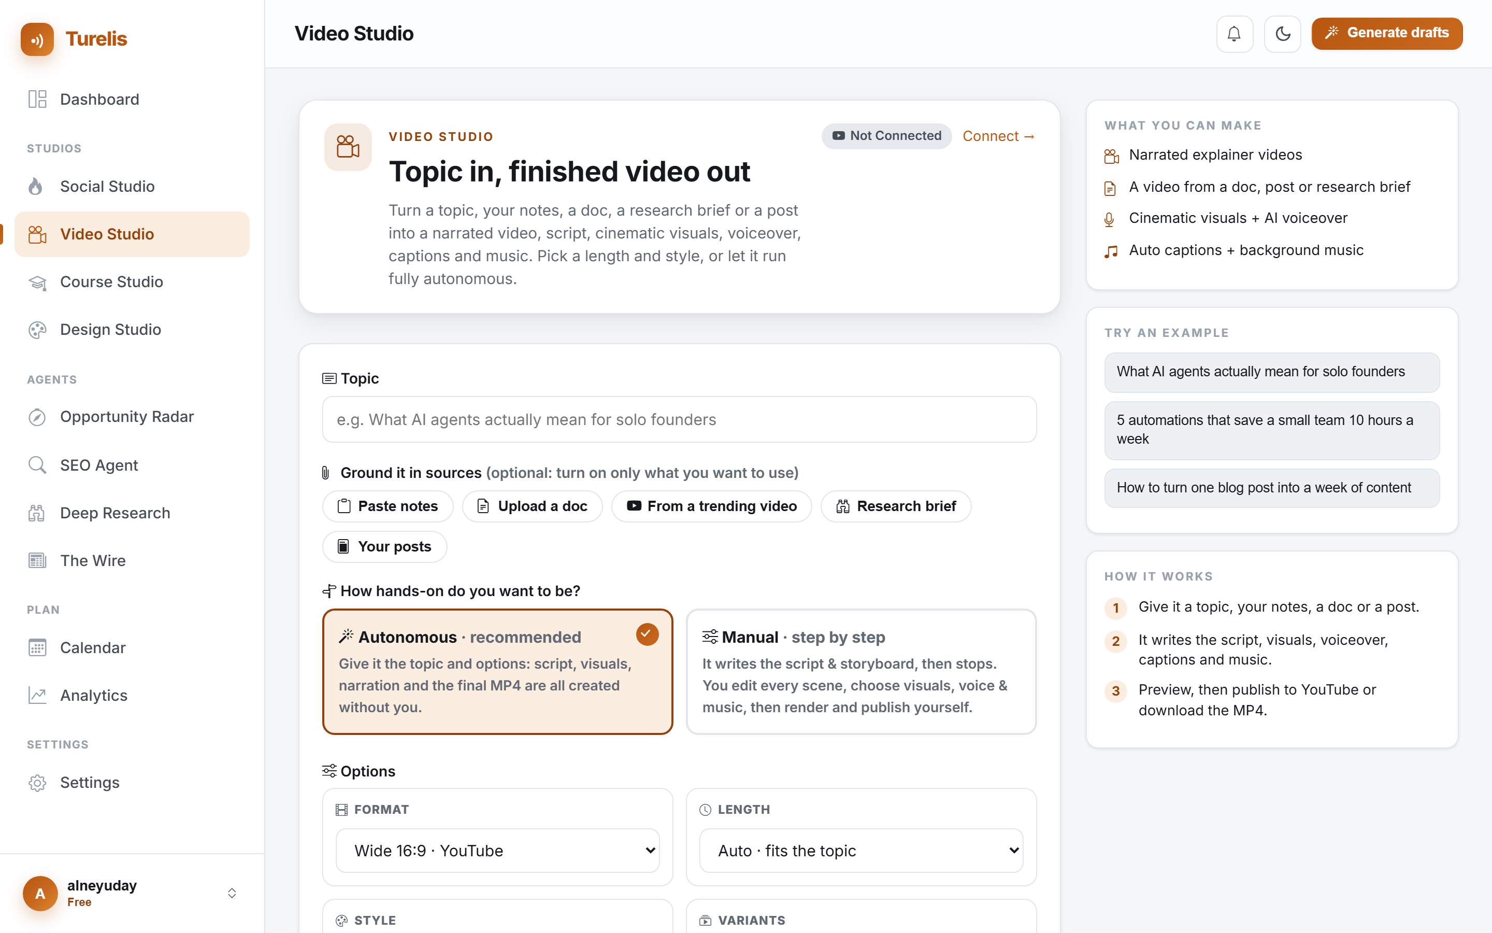Click the Turelis logo icon
The image size is (1492, 933).
point(37,39)
